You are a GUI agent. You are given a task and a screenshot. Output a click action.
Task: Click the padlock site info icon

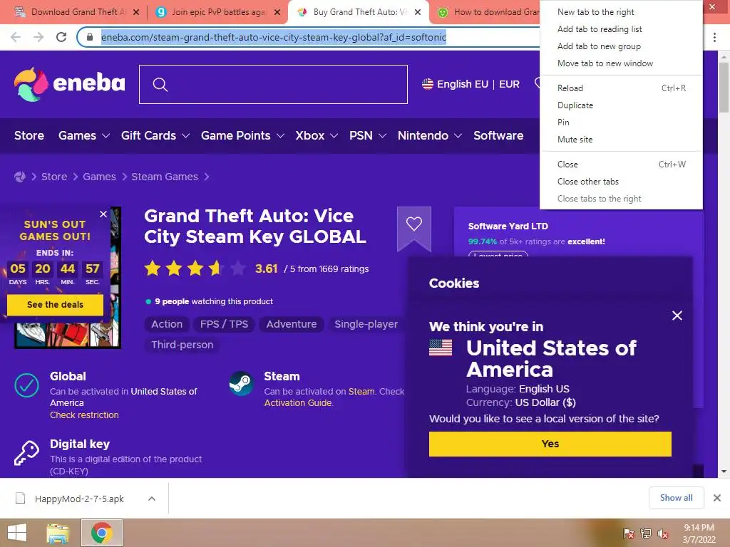(x=91, y=37)
